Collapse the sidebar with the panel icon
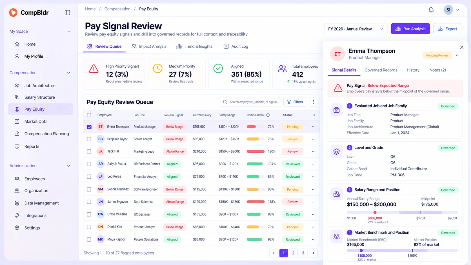The width and height of the screenshot is (471, 265). (x=67, y=13)
